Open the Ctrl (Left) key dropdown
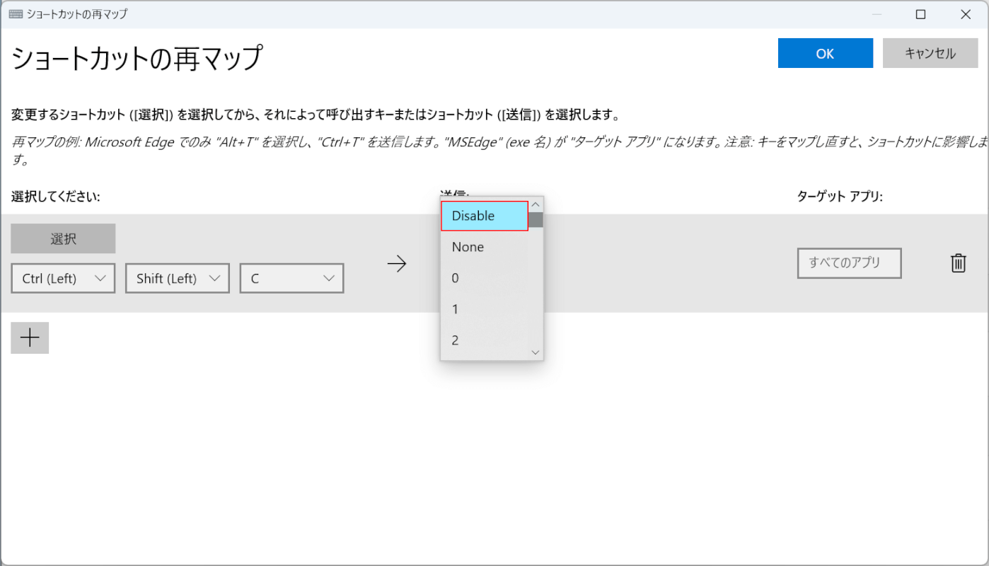This screenshot has width=989, height=566. point(63,278)
